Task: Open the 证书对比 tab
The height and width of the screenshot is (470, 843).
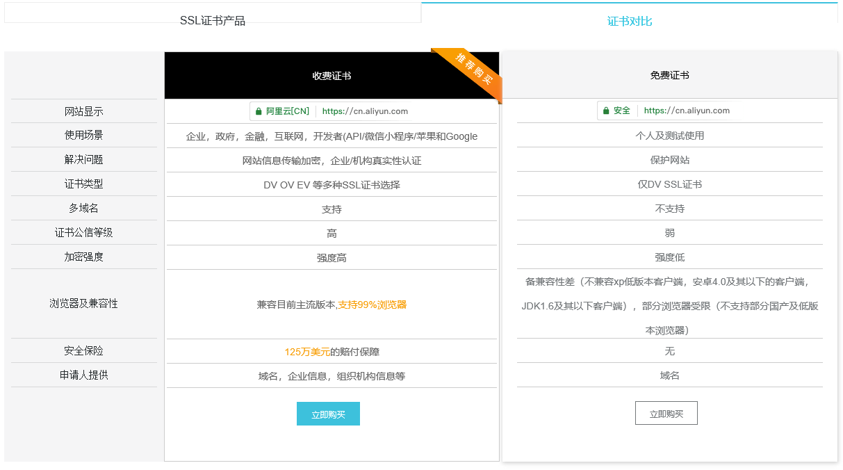Action: click(x=630, y=22)
